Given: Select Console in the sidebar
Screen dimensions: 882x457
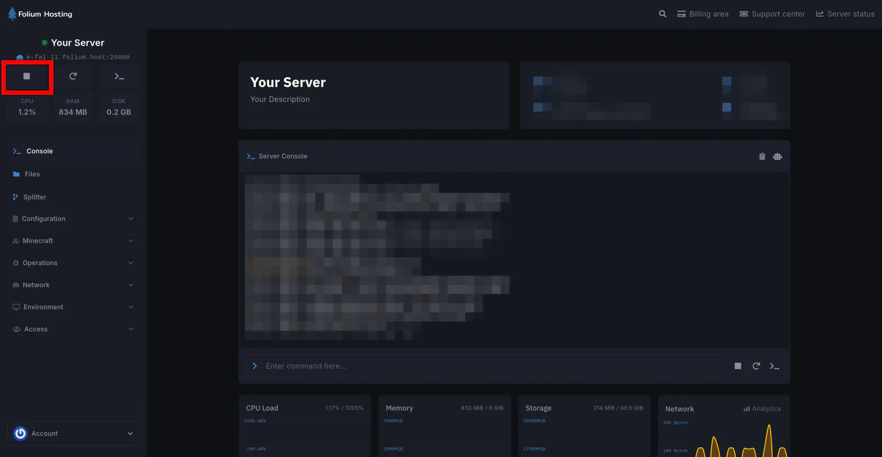Looking at the screenshot, I should click(x=39, y=151).
